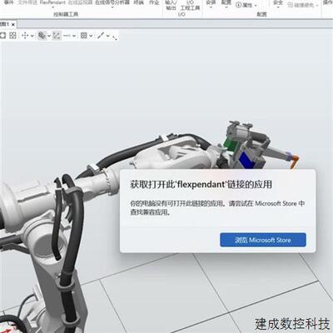Viewport: 333px width, 333px height.
Task: Select the diagonal measure line tool
Action: click(x=101, y=35)
